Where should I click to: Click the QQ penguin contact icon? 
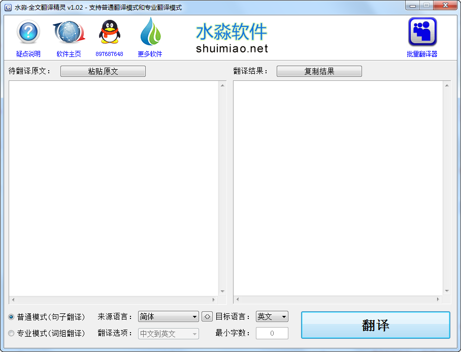[109, 32]
